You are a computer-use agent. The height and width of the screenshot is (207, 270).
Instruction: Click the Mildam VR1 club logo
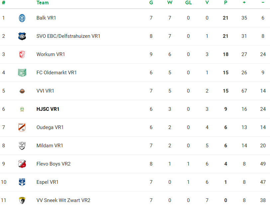click(x=22, y=146)
